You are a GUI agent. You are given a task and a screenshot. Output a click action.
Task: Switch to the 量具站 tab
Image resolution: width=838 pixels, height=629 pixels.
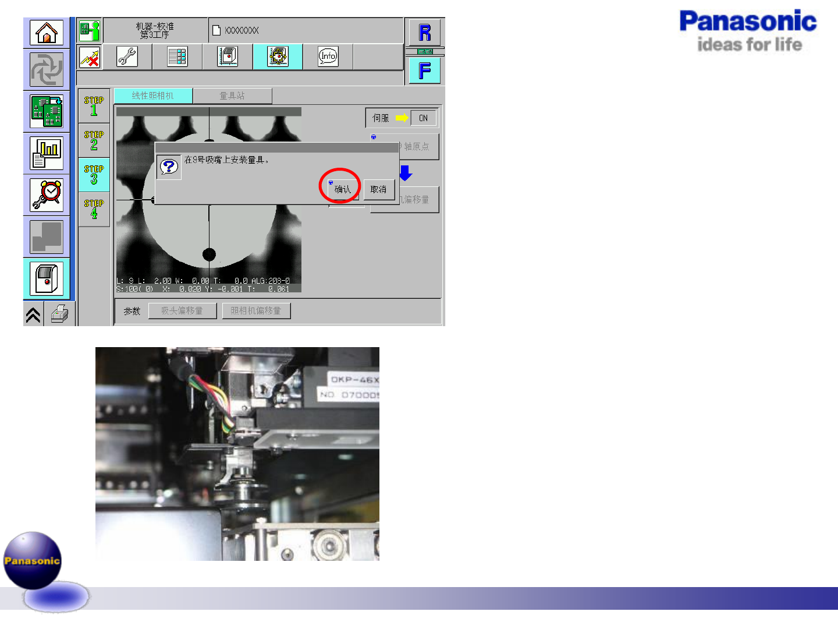(x=232, y=96)
